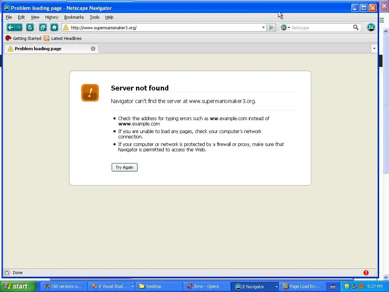Click into the URL address field
This screenshot has height=292, width=389.
coord(165,27)
